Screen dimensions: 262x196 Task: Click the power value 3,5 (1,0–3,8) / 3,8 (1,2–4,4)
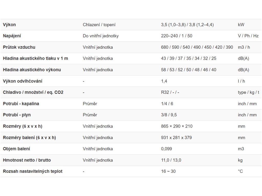187,25
